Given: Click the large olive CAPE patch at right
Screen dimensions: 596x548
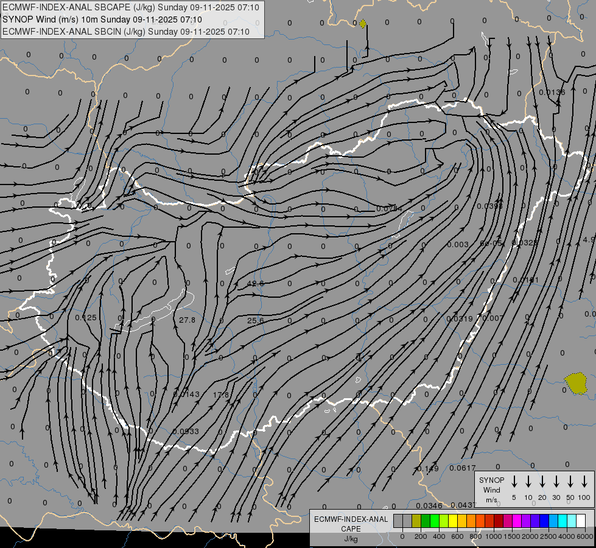Looking at the screenshot, I should click(576, 384).
